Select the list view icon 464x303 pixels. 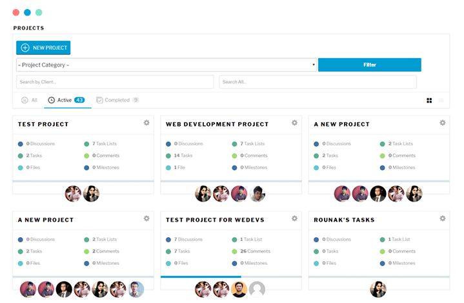441,100
